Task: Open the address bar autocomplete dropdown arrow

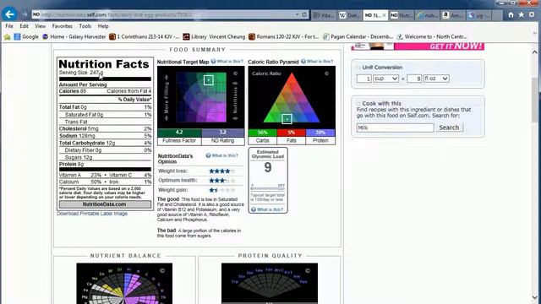Action: pyautogui.click(x=297, y=15)
